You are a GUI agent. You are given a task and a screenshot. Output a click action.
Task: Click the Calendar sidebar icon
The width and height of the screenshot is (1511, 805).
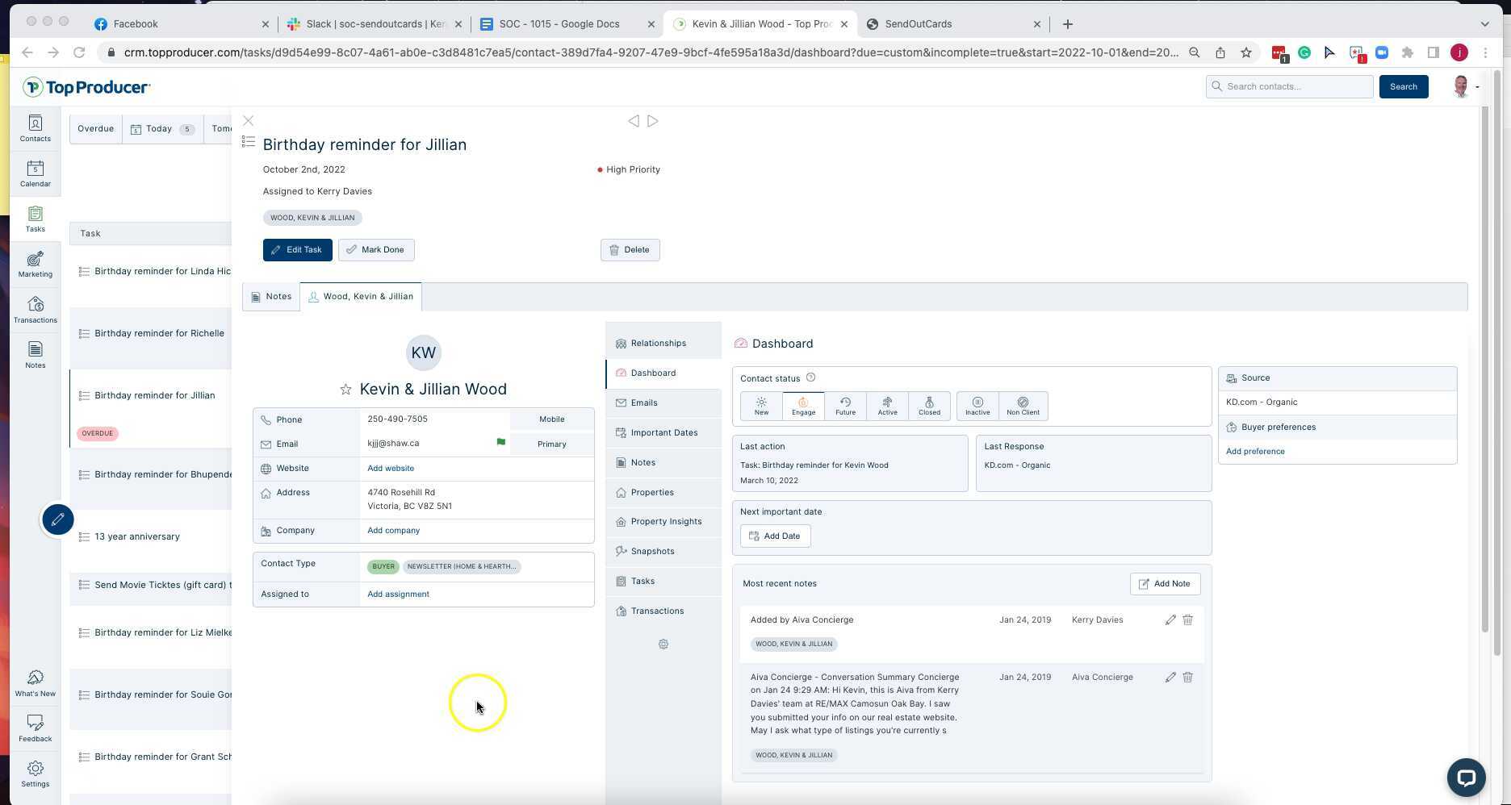click(x=35, y=173)
